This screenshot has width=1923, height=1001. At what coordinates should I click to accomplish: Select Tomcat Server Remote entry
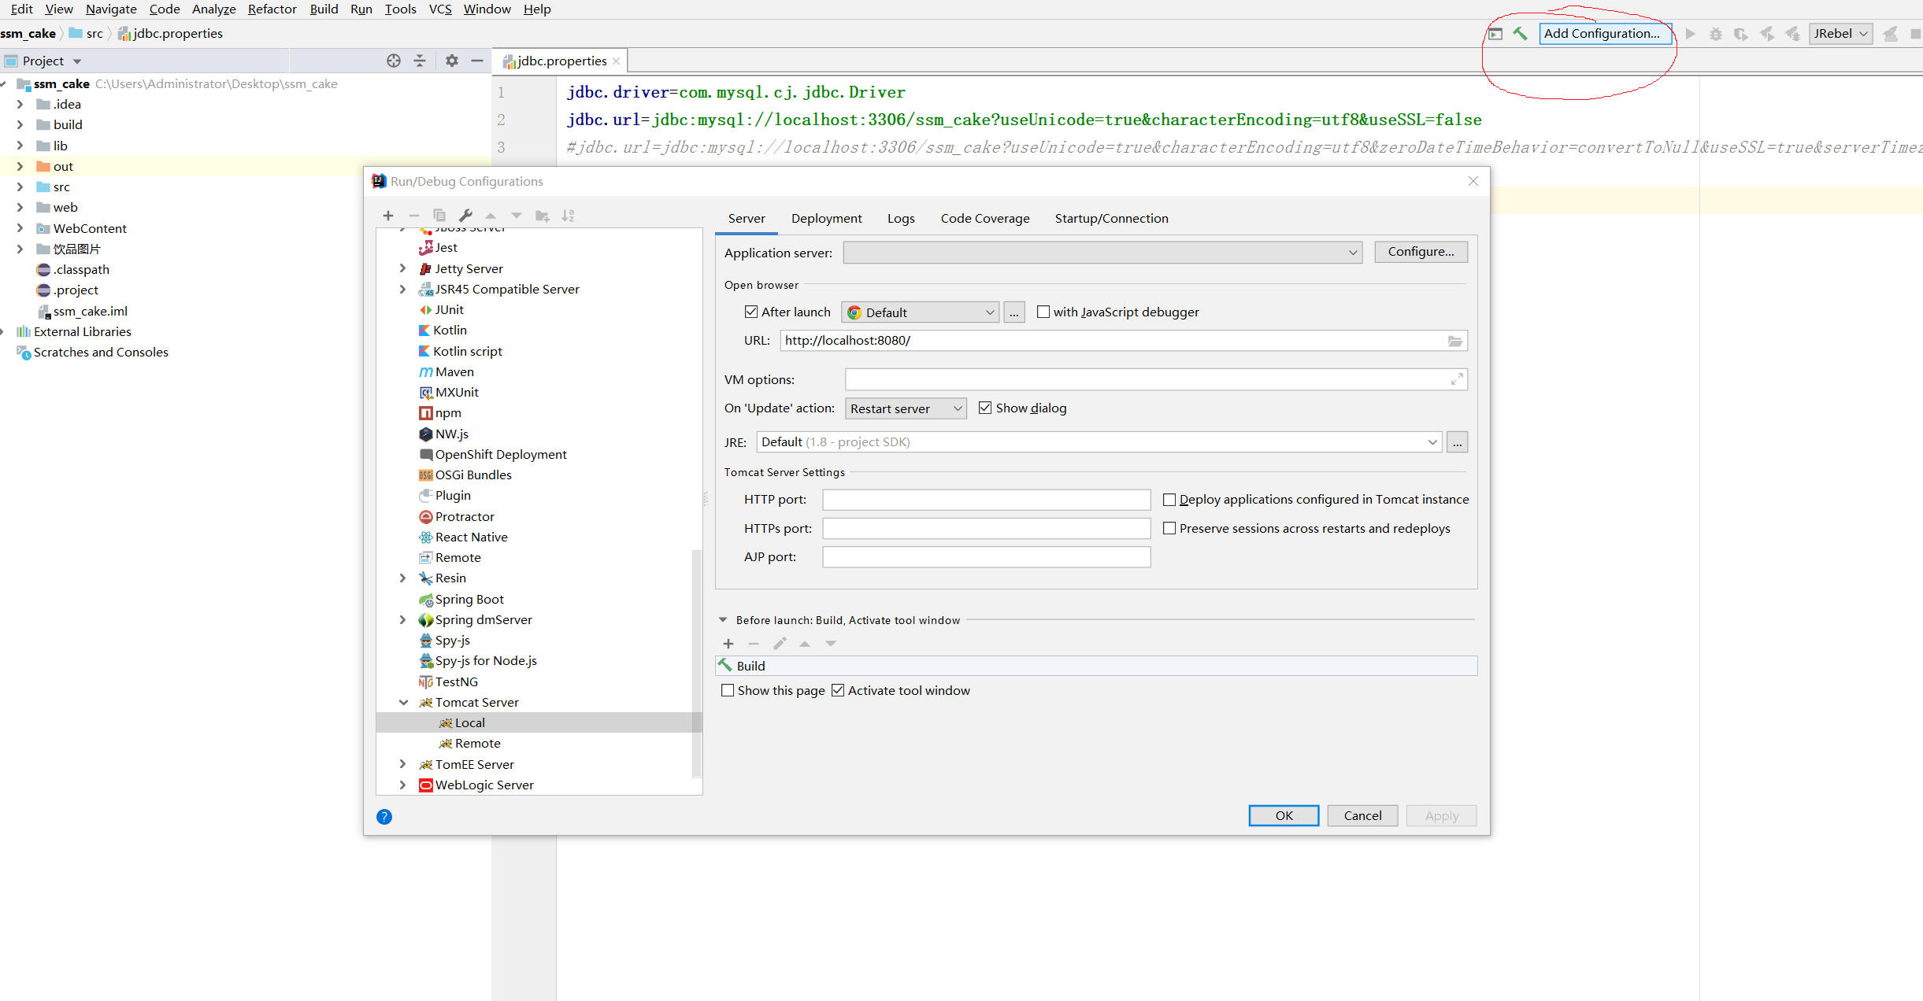coord(477,743)
